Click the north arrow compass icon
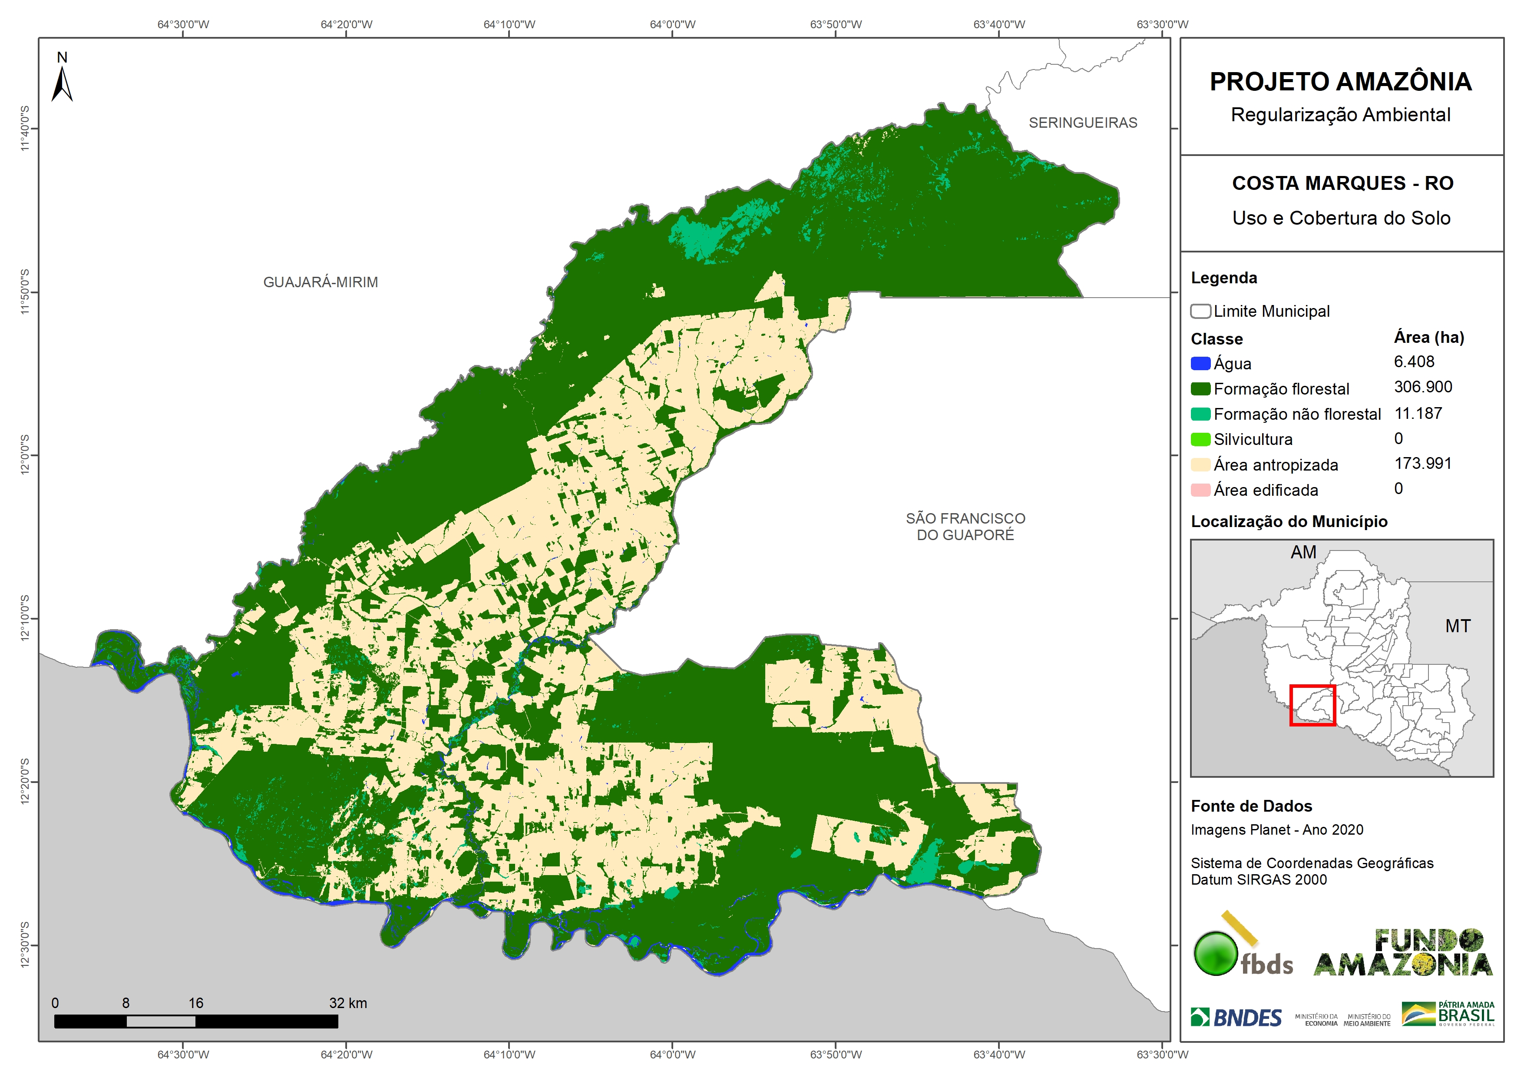The image size is (1524, 1078). (x=62, y=83)
